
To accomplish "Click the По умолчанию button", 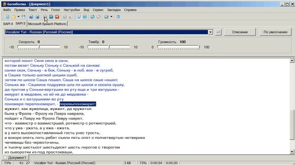I will point(275,32).
